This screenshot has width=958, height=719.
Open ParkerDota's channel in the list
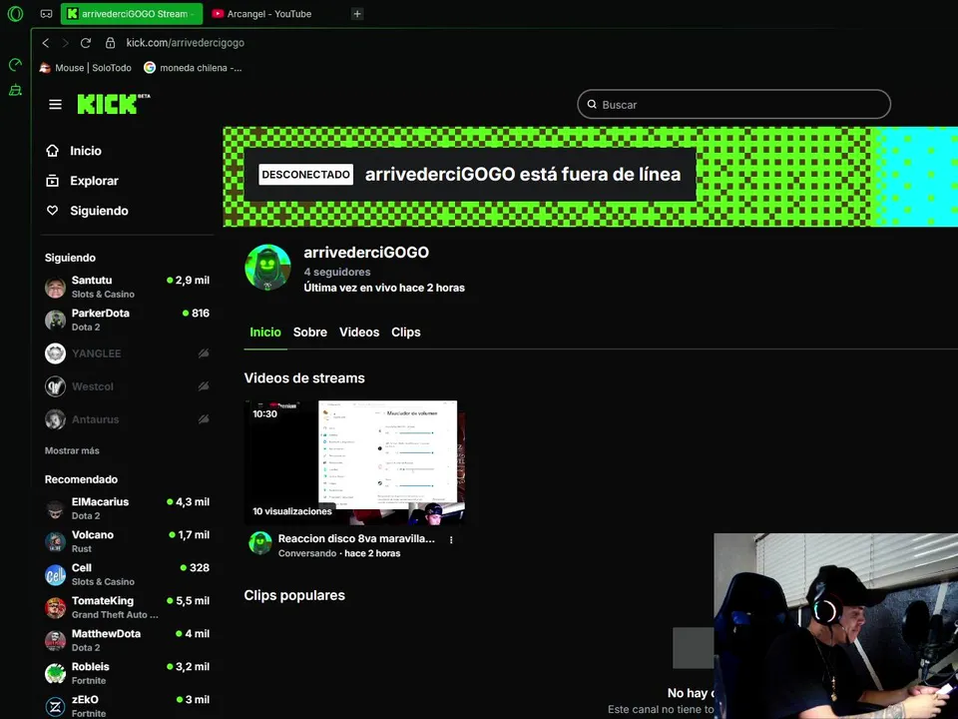(x=127, y=320)
